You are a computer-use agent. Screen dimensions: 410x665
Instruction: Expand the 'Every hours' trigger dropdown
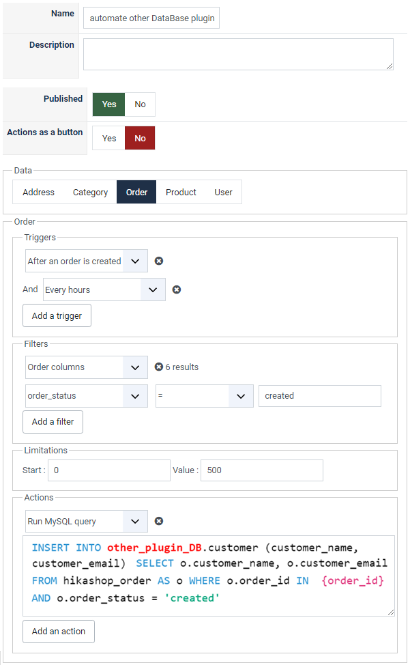click(x=104, y=289)
